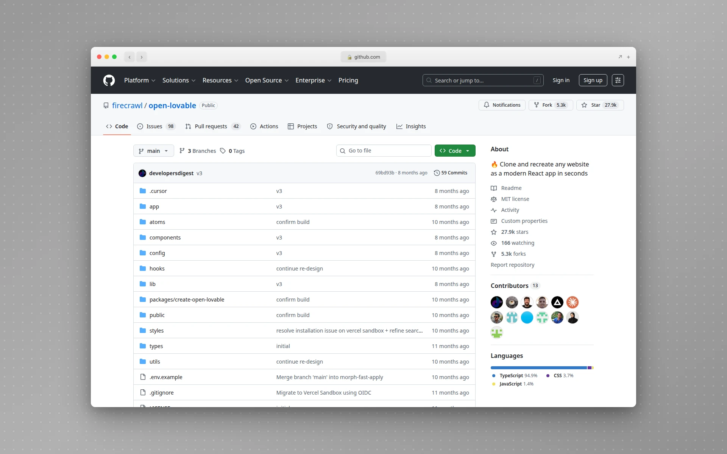Click Sign in
727x454 pixels.
point(561,80)
